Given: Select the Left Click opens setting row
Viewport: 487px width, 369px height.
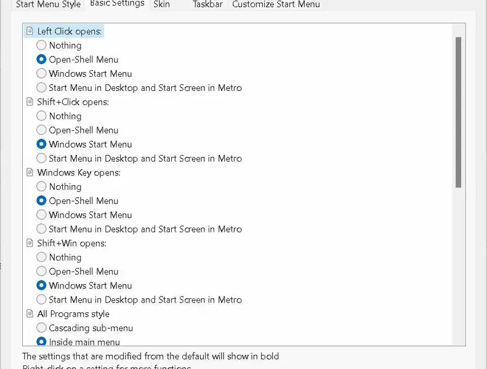Looking at the screenshot, I should pos(70,31).
